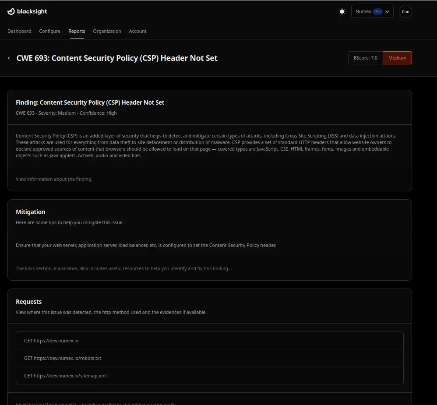Go back using the left arrow icon
This screenshot has width=437, height=405.
[x=10, y=58]
